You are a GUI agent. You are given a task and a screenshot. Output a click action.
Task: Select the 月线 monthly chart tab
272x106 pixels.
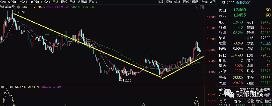coord(73,2)
